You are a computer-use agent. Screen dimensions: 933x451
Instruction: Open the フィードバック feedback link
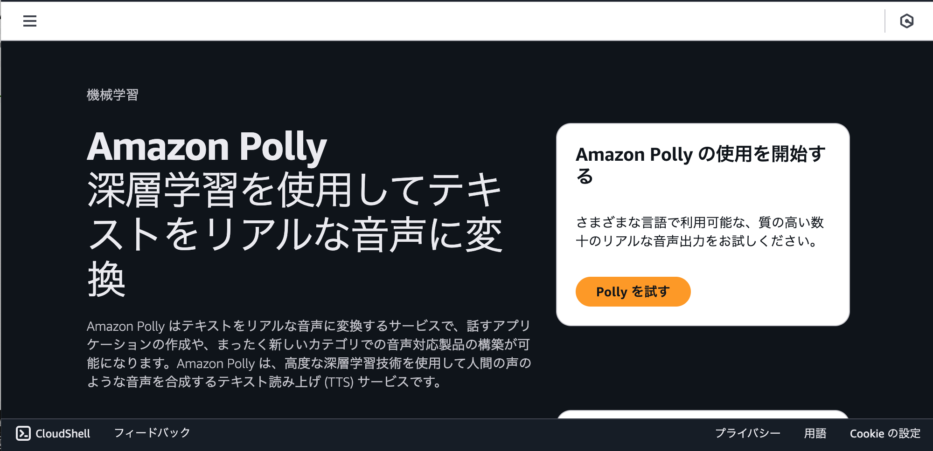click(x=151, y=432)
